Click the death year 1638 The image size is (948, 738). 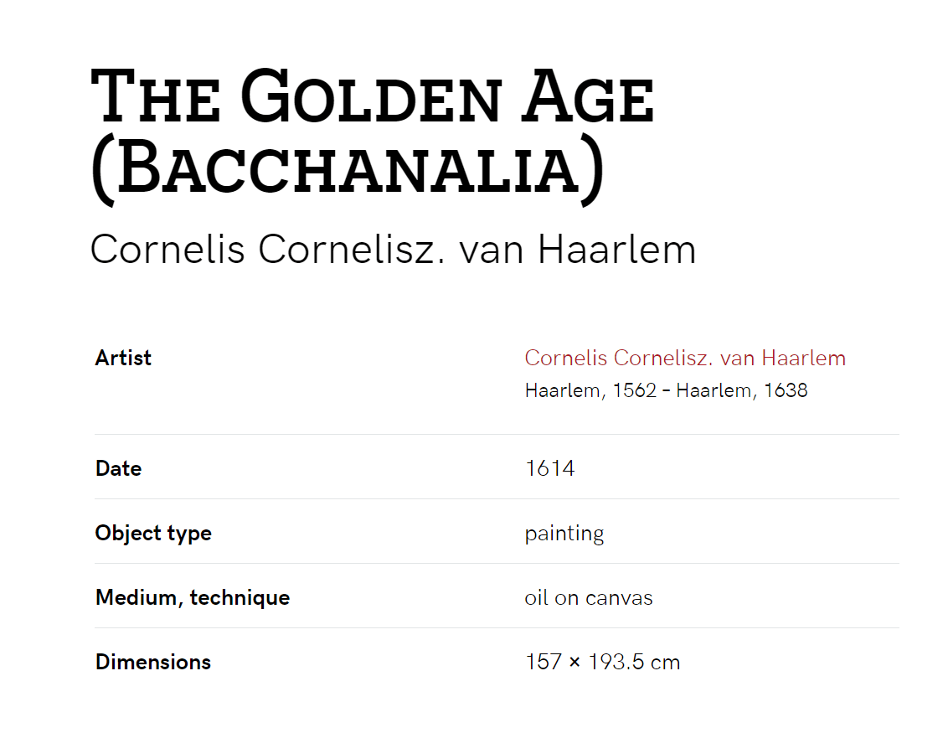(786, 390)
